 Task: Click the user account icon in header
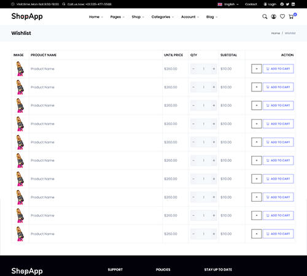pyautogui.click(x=274, y=17)
